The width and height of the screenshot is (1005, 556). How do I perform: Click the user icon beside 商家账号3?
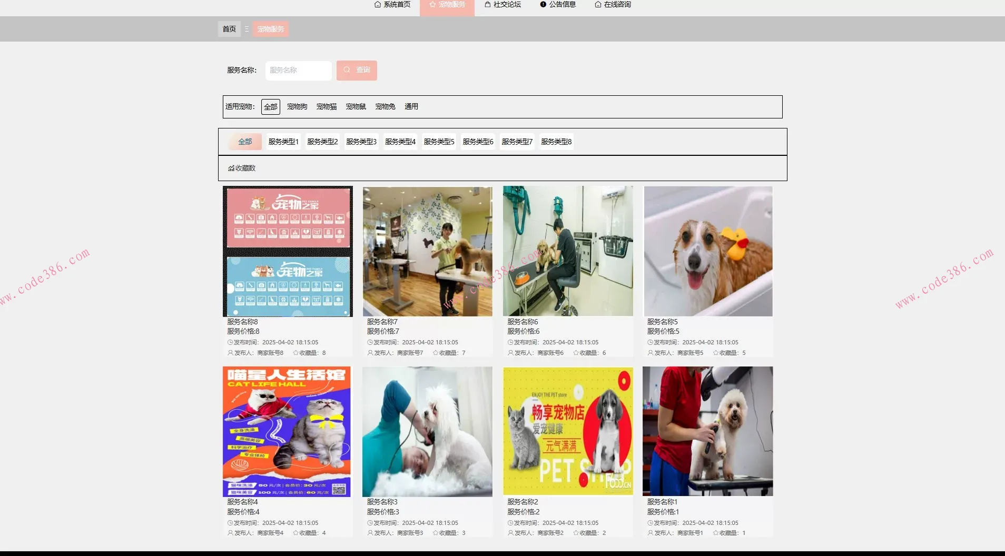[370, 533]
